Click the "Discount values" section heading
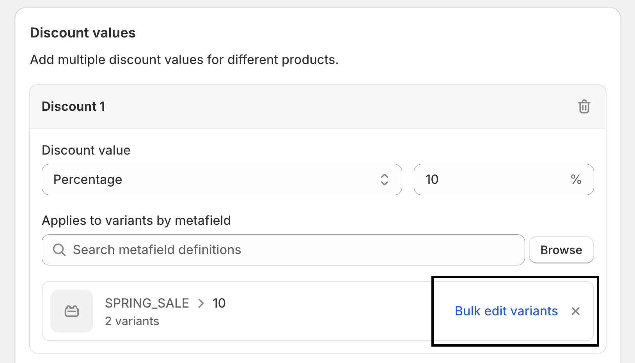Viewport: 635px width, 363px height. (83, 33)
